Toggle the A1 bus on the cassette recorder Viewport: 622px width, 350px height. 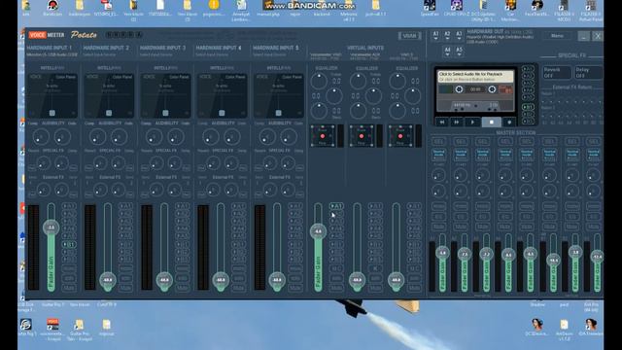point(528,69)
